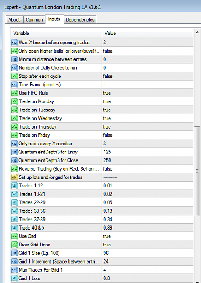
Task: Click icon beside Reverse Trading row
Action: click(14, 169)
